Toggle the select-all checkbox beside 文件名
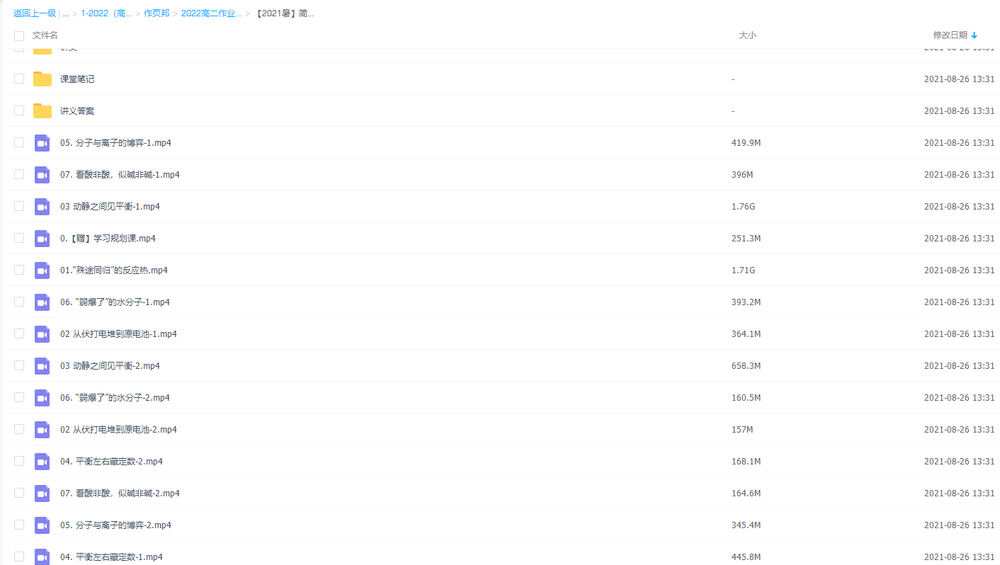 click(19, 35)
